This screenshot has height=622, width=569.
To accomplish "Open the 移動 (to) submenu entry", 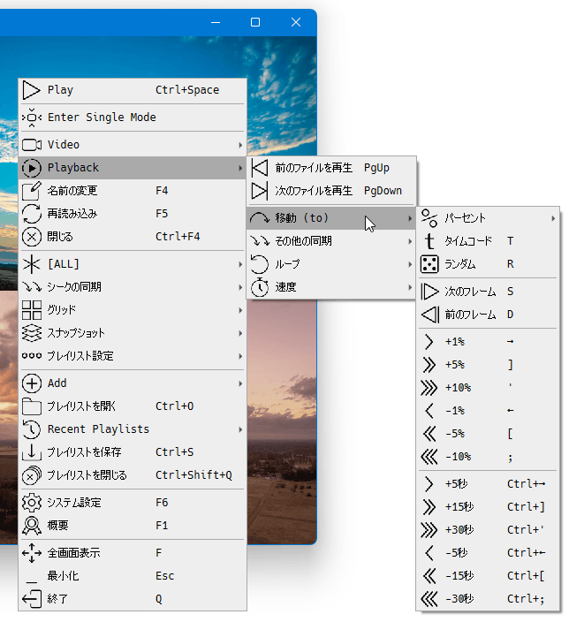I will pos(331,218).
